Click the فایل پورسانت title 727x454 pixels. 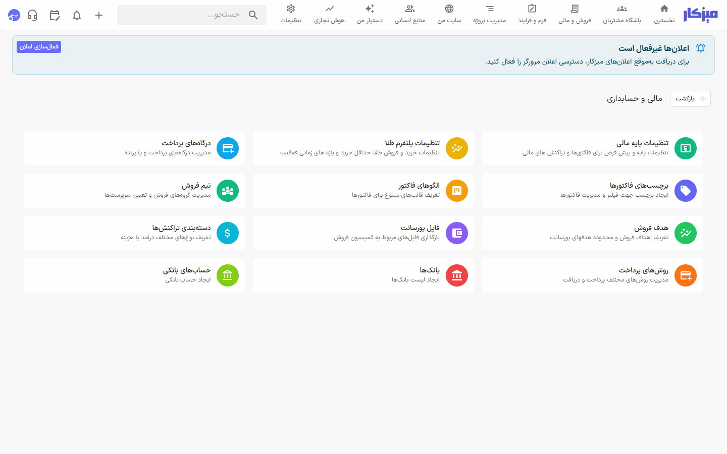(x=420, y=228)
